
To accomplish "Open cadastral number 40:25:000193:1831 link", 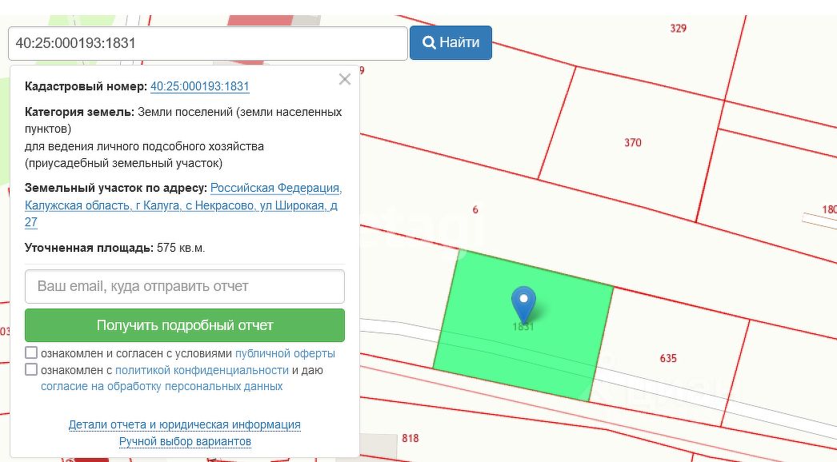I will [x=199, y=87].
